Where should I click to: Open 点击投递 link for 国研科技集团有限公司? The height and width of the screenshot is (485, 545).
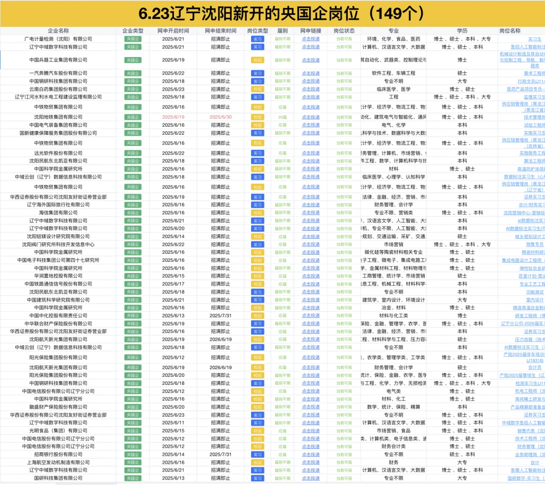tap(311, 478)
